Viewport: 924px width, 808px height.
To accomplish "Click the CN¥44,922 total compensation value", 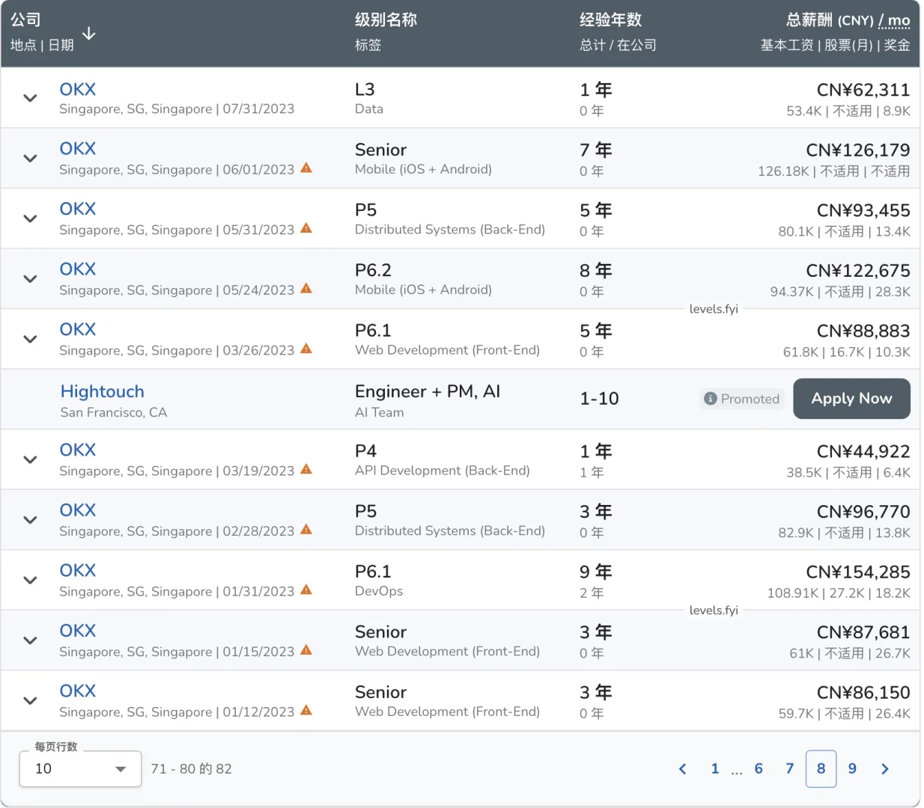I will (x=863, y=452).
